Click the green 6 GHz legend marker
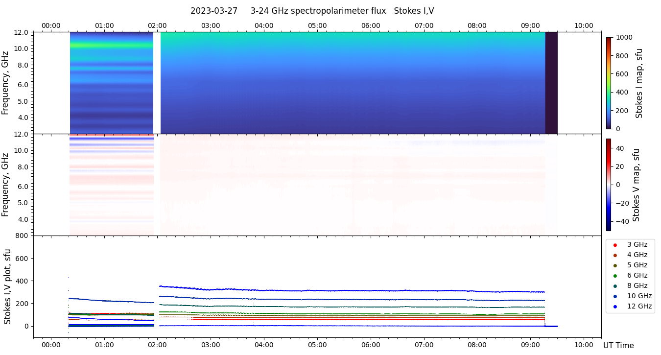Viewport: 661px width, 355px height. [615, 276]
